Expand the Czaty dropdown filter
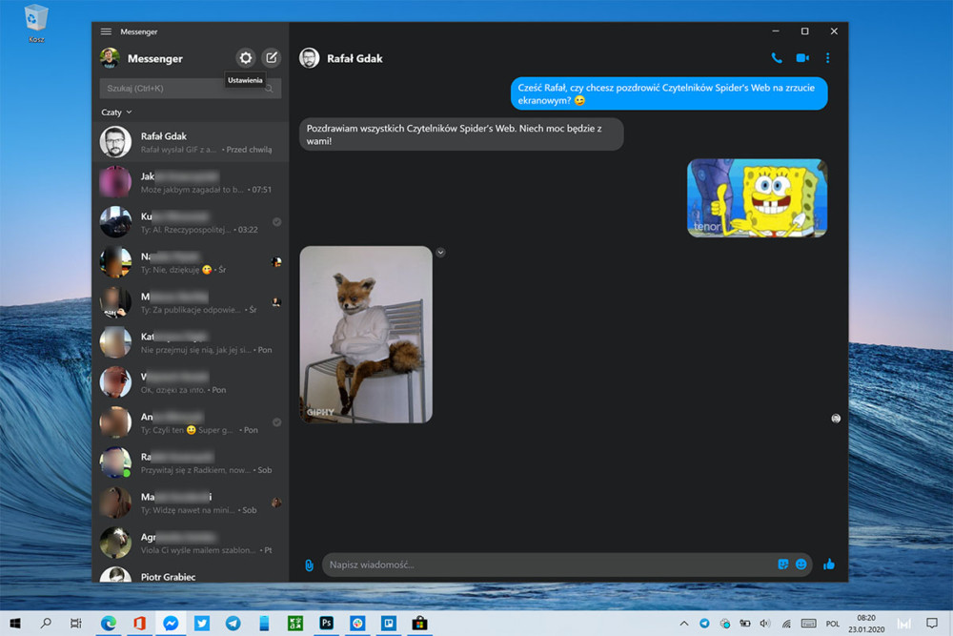The height and width of the screenshot is (636, 953). (x=116, y=113)
